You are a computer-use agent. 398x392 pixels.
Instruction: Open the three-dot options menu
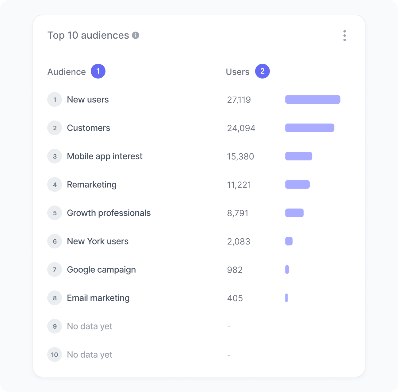345,36
